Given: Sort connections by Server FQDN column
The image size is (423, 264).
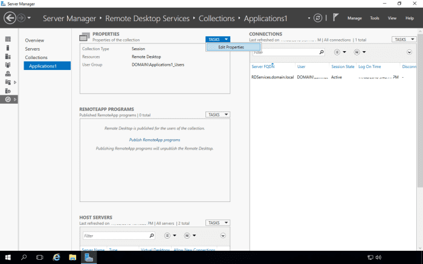Looking at the screenshot, I should click(263, 66).
